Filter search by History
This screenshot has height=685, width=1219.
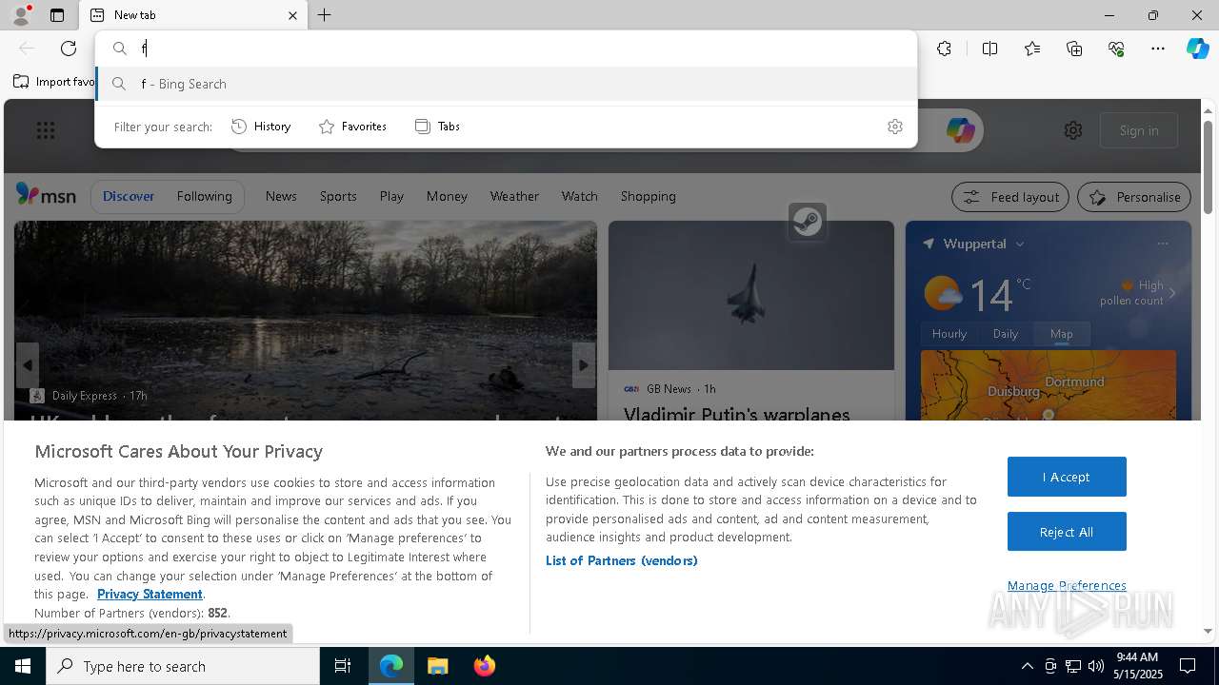tap(261, 127)
